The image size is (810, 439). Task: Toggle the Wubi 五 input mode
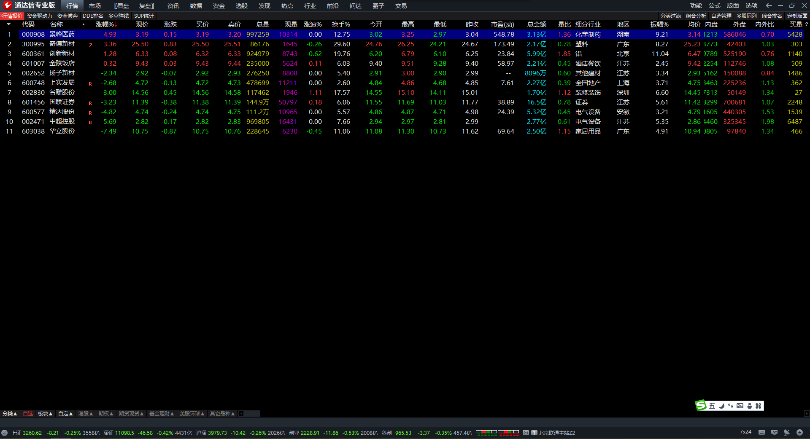click(x=712, y=406)
